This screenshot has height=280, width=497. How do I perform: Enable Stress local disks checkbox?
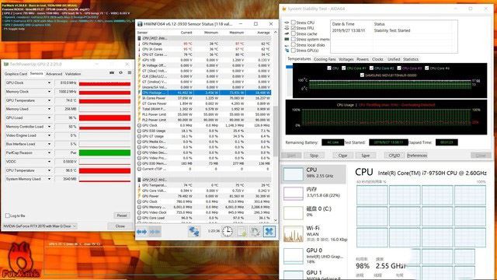click(294, 45)
